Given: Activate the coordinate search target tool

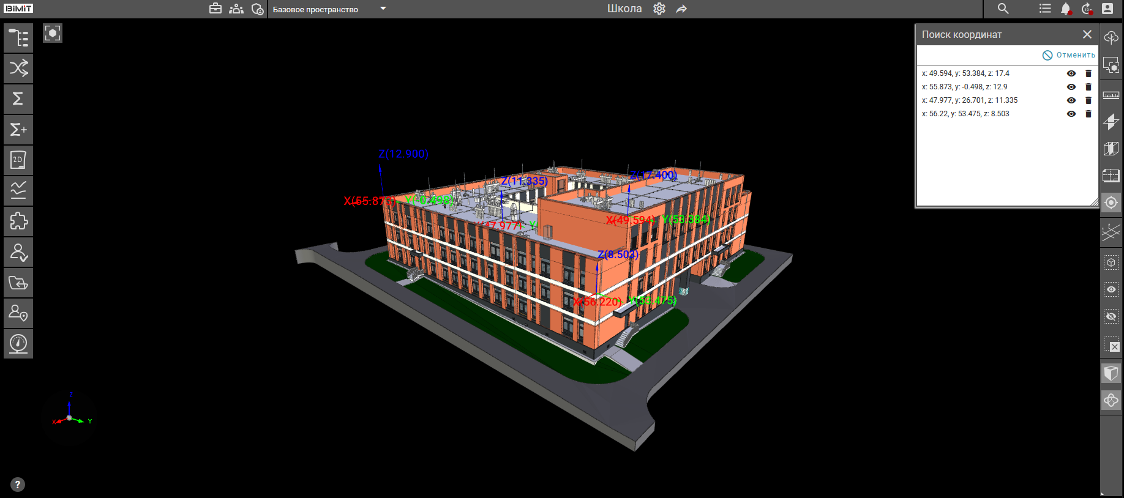Looking at the screenshot, I should click(1111, 203).
